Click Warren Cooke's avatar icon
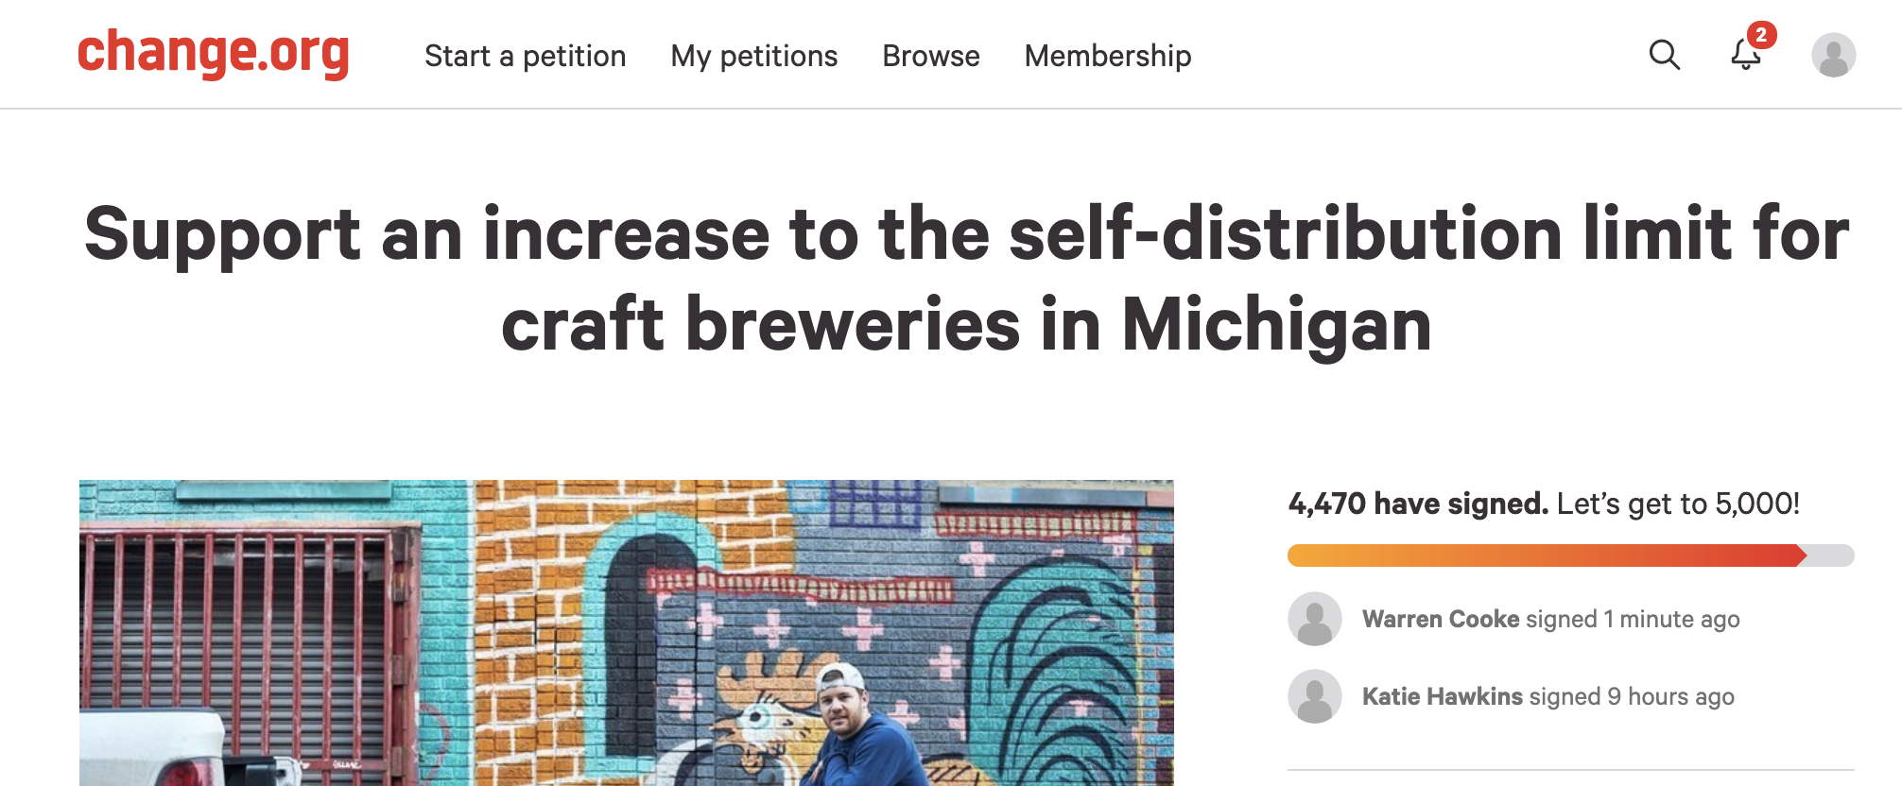The image size is (1902, 786). pyautogui.click(x=1315, y=619)
